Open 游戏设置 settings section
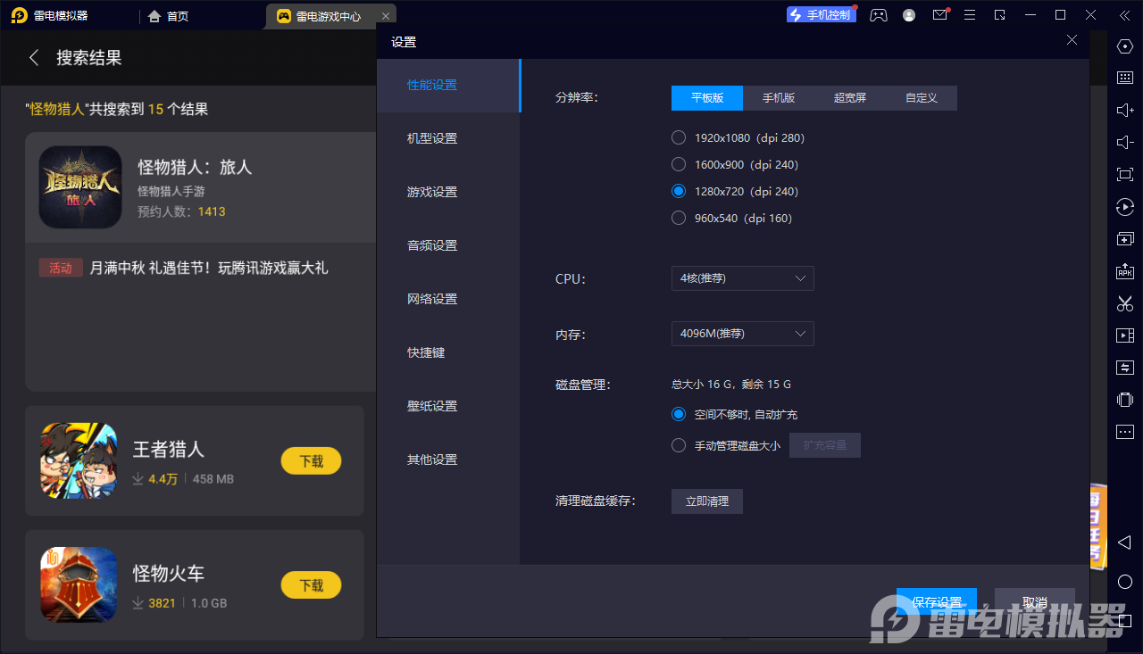 [x=447, y=192]
